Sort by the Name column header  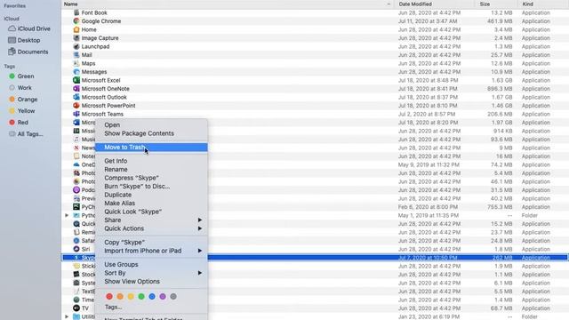pyautogui.click(x=228, y=4)
